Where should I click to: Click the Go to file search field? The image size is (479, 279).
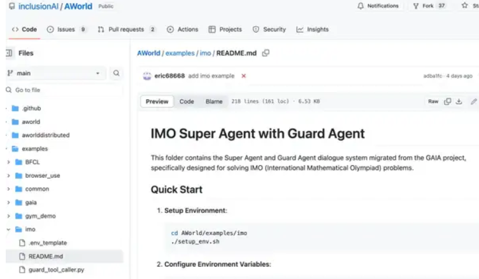[x=64, y=90]
